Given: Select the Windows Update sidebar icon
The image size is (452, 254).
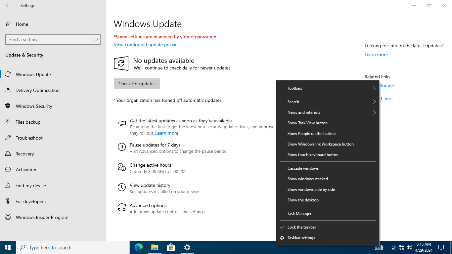Looking at the screenshot, I should [x=8, y=74].
